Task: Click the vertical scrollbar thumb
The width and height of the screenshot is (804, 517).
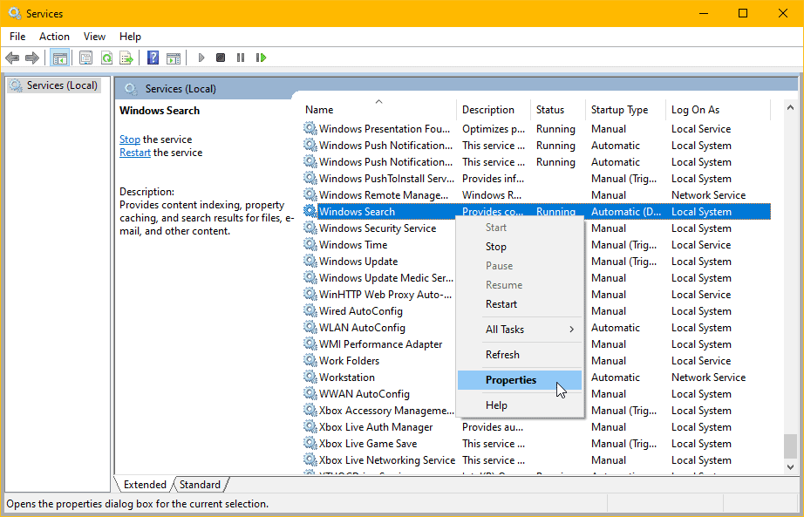Action: point(791,446)
